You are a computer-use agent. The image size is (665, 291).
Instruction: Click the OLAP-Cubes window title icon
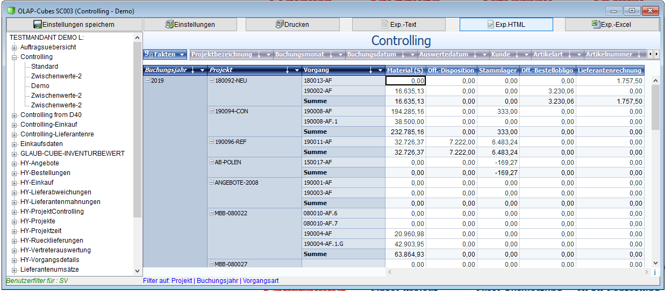click(x=11, y=11)
